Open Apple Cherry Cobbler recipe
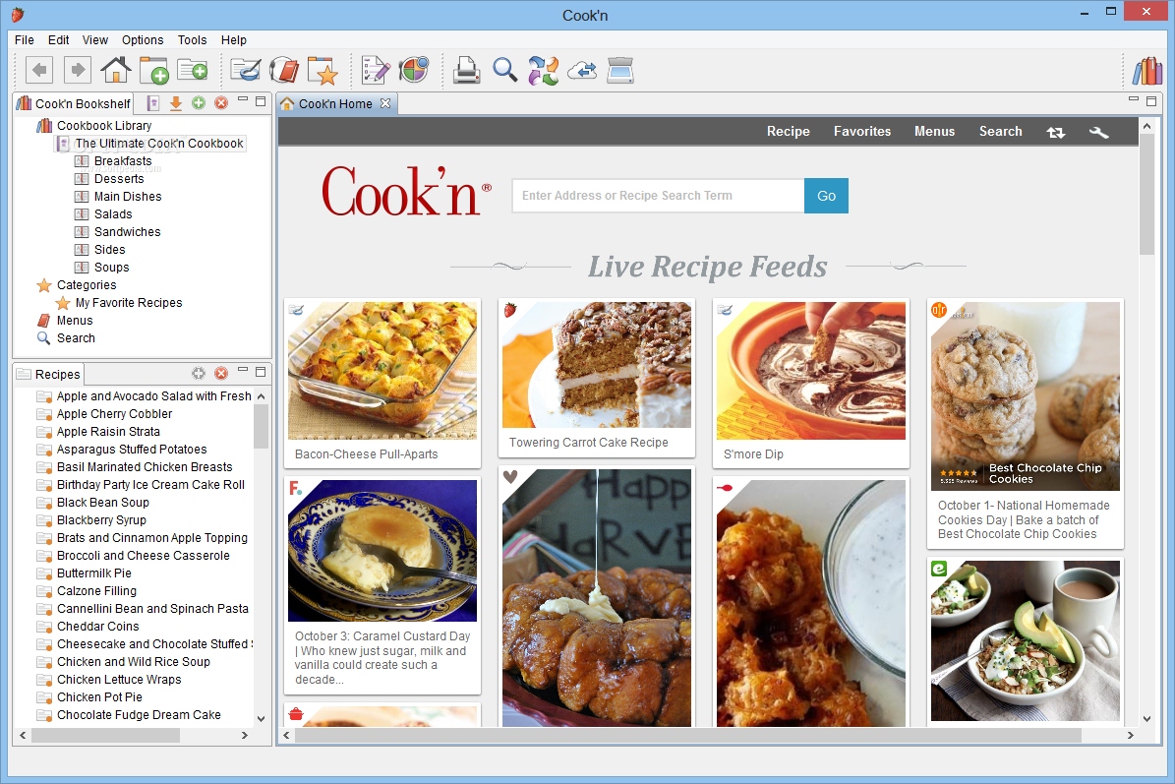Viewport: 1175px width, 784px height. (114, 414)
